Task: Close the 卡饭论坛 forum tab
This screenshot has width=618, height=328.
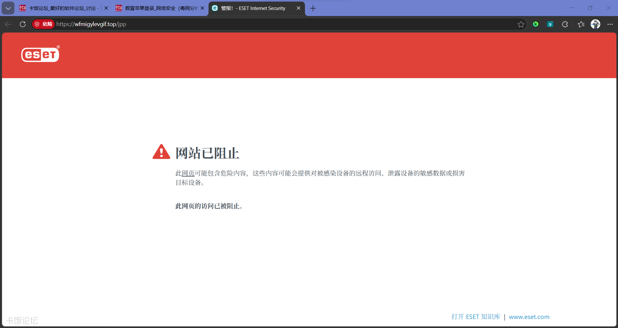Action: coord(106,8)
